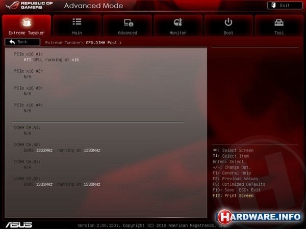The image size is (306, 229).
Task: Open the Boot tab
Action: 228,25
